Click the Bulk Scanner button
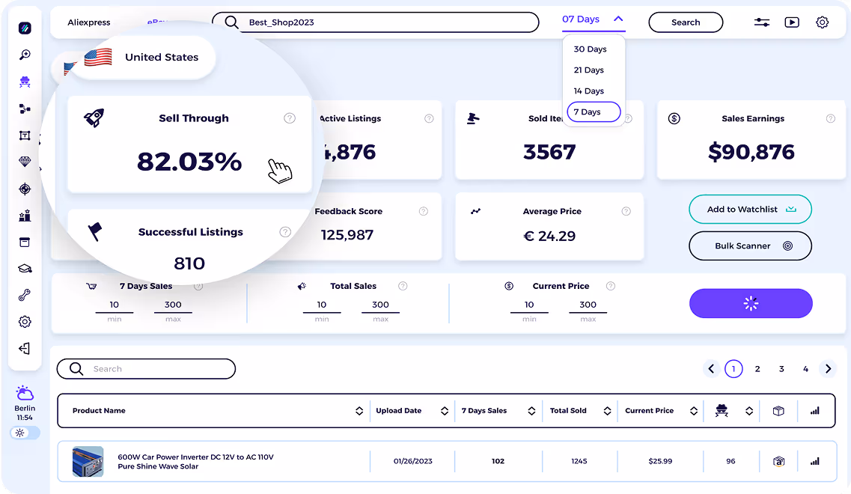 pos(750,246)
